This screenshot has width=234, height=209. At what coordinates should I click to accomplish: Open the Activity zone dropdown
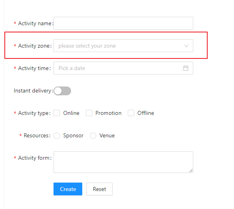point(123,46)
